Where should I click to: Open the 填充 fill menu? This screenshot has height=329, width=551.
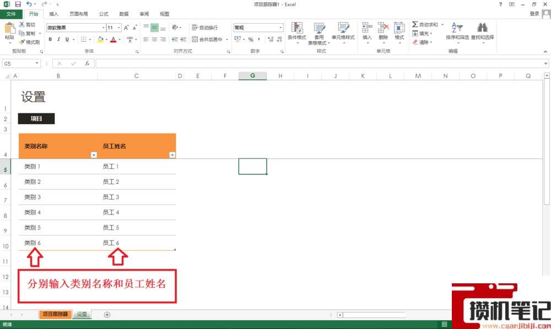pos(422,34)
